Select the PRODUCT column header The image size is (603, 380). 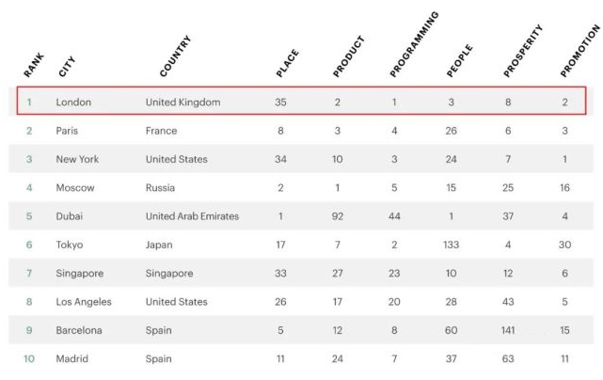point(348,56)
